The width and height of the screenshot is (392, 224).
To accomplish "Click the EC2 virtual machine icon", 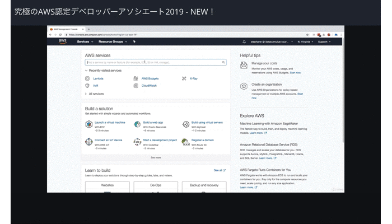I will (x=88, y=124).
